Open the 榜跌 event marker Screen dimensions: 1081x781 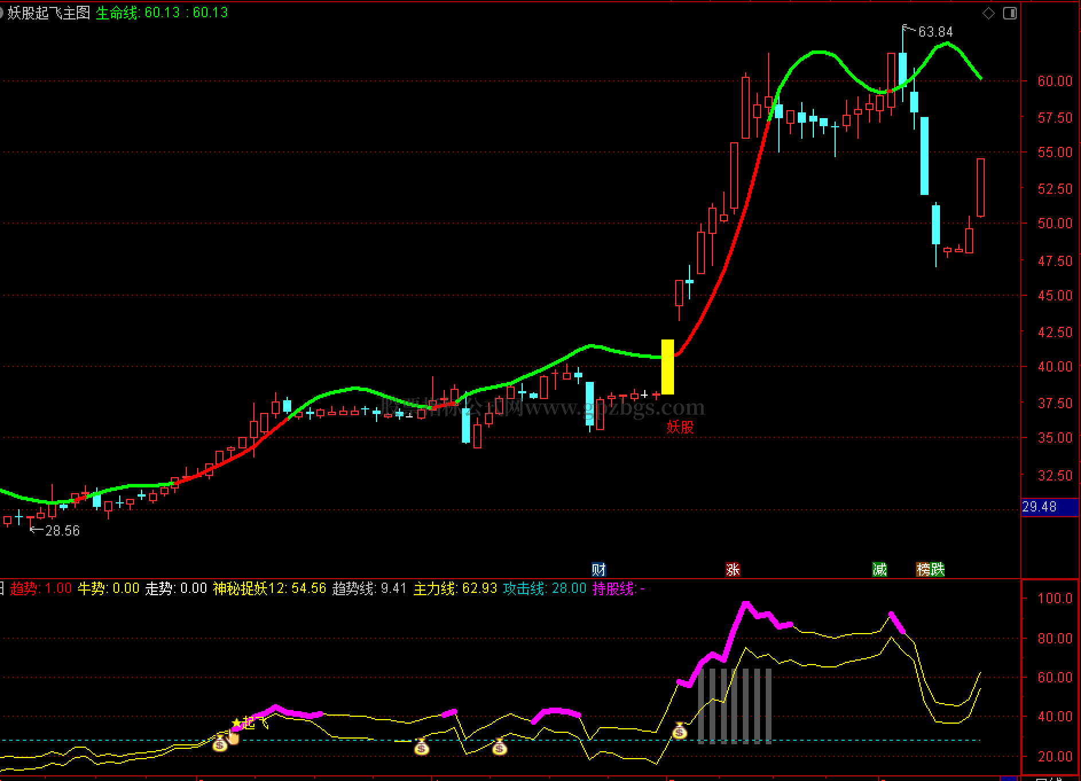click(x=930, y=569)
